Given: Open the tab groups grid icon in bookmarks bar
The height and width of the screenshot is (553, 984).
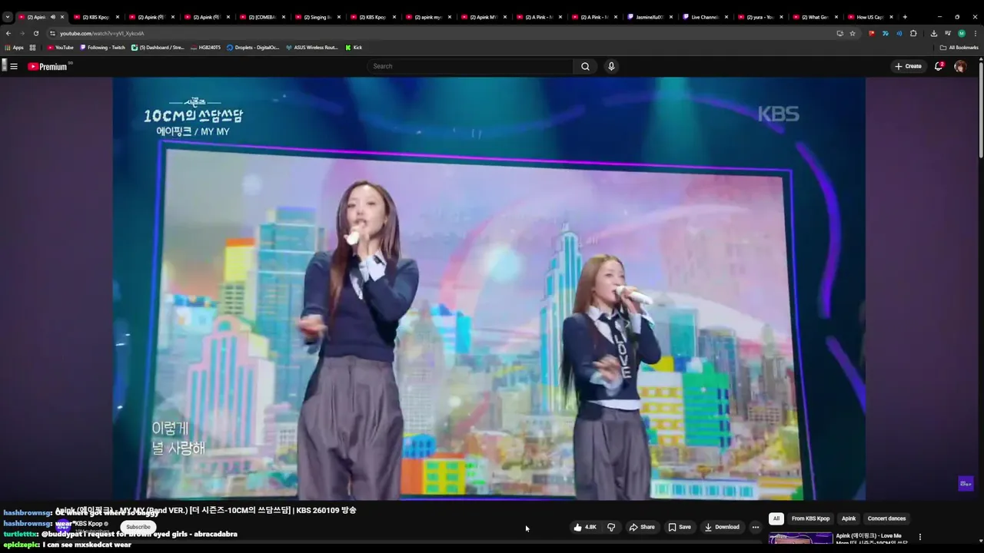Looking at the screenshot, I should 32,48.
